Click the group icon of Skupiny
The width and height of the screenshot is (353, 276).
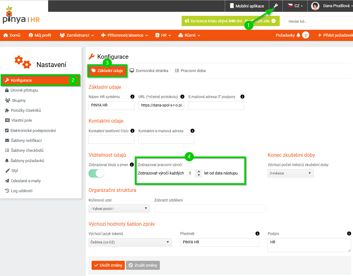[x=7, y=100]
